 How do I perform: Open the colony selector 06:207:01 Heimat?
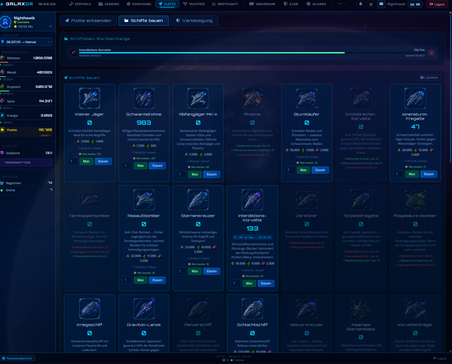tap(26, 42)
